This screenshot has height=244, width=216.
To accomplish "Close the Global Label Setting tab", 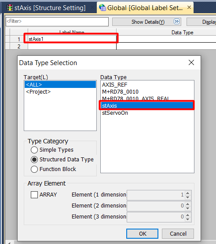I will (189, 7).
